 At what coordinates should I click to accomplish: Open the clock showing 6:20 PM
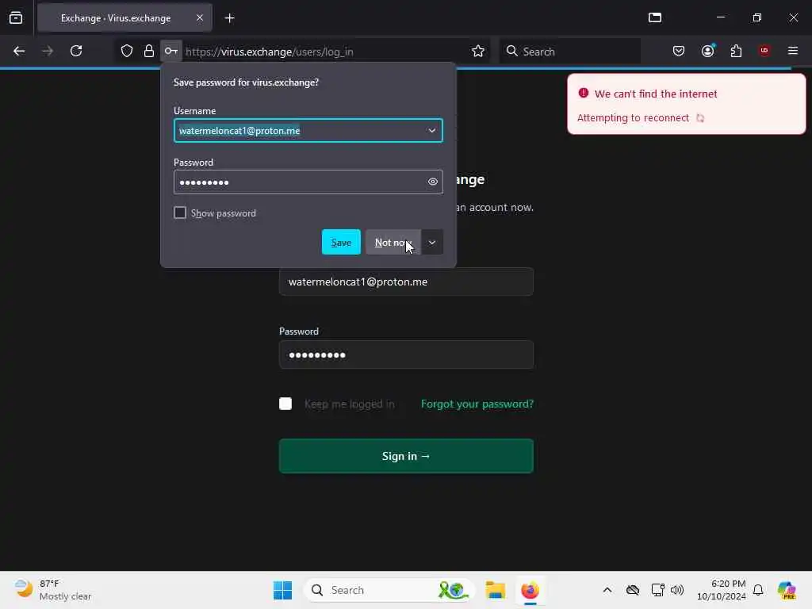(x=722, y=590)
